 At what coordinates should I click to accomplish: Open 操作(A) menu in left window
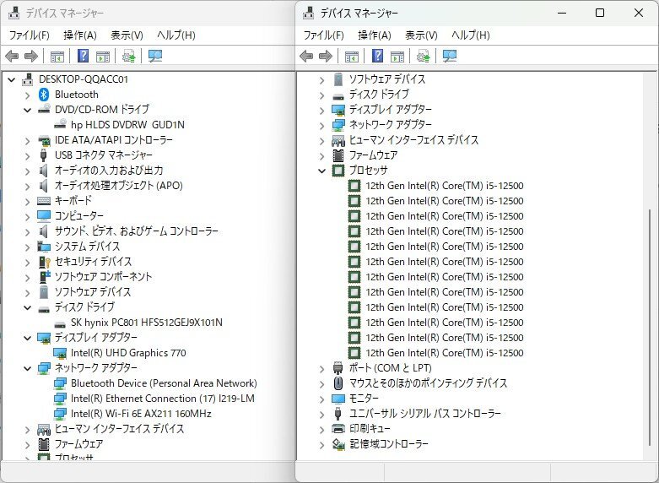80,35
